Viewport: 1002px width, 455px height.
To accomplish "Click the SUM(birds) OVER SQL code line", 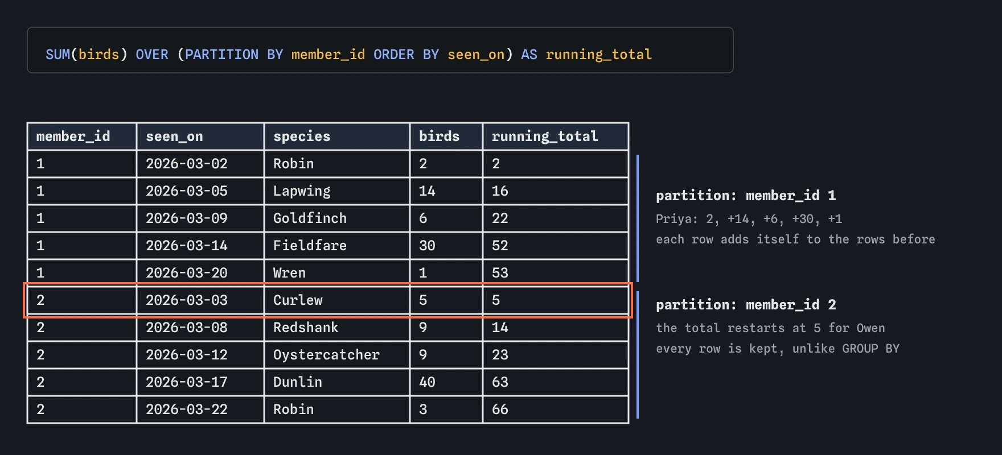I will click(349, 55).
